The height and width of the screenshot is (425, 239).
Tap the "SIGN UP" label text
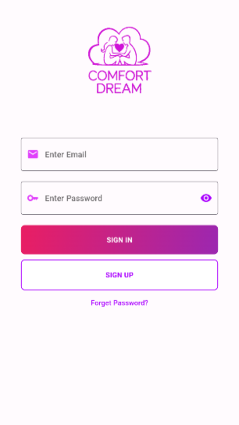pyautogui.click(x=119, y=275)
